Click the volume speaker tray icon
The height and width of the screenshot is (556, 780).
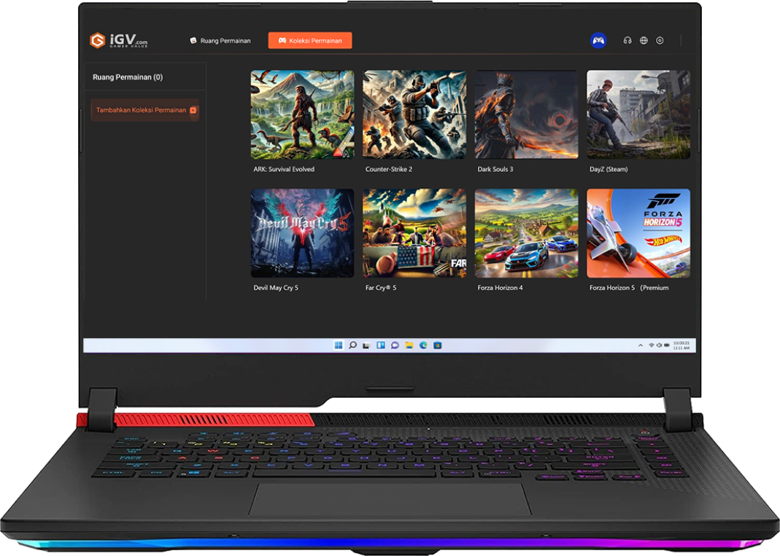pos(659,345)
